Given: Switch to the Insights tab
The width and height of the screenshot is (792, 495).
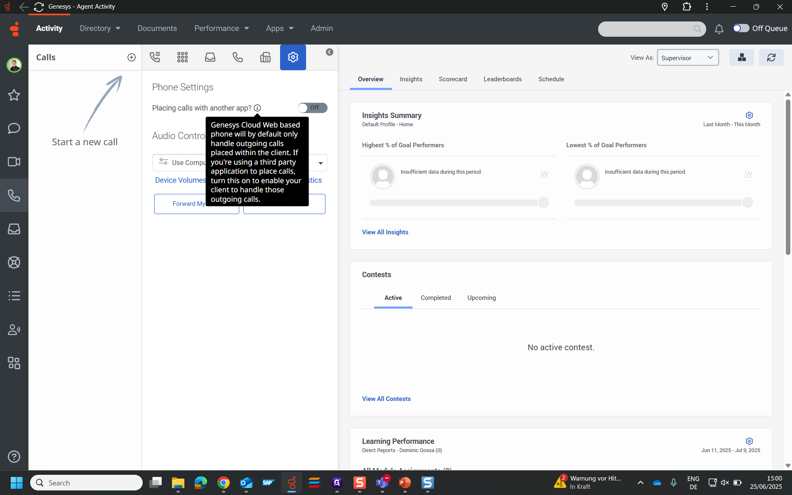Looking at the screenshot, I should (x=411, y=79).
